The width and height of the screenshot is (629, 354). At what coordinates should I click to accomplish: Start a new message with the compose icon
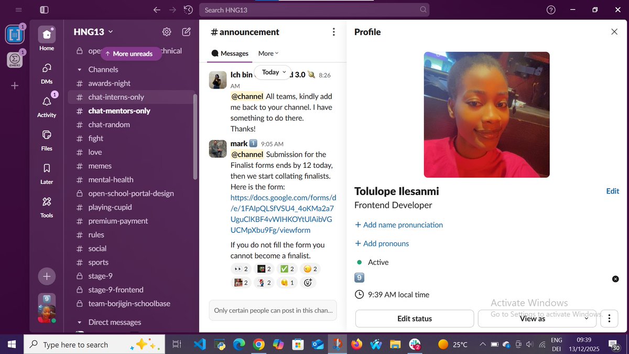[186, 31]
